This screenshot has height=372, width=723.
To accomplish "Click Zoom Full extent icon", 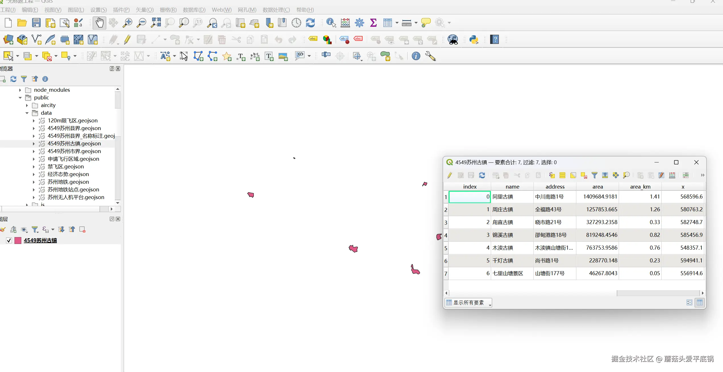I will pyautogui.click(x=156, y=23).
